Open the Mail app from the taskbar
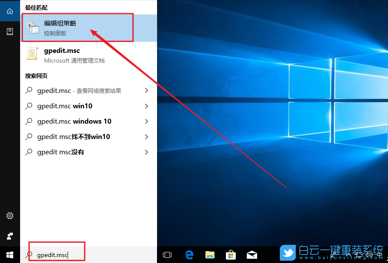The width and height of the screenshot is (388, 263). (252, 254)
